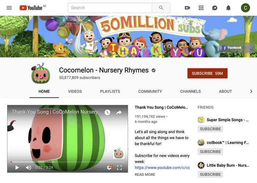Open coilbook Learning channel
Screen dimensions: 257x183
click(x=228, y=143)
